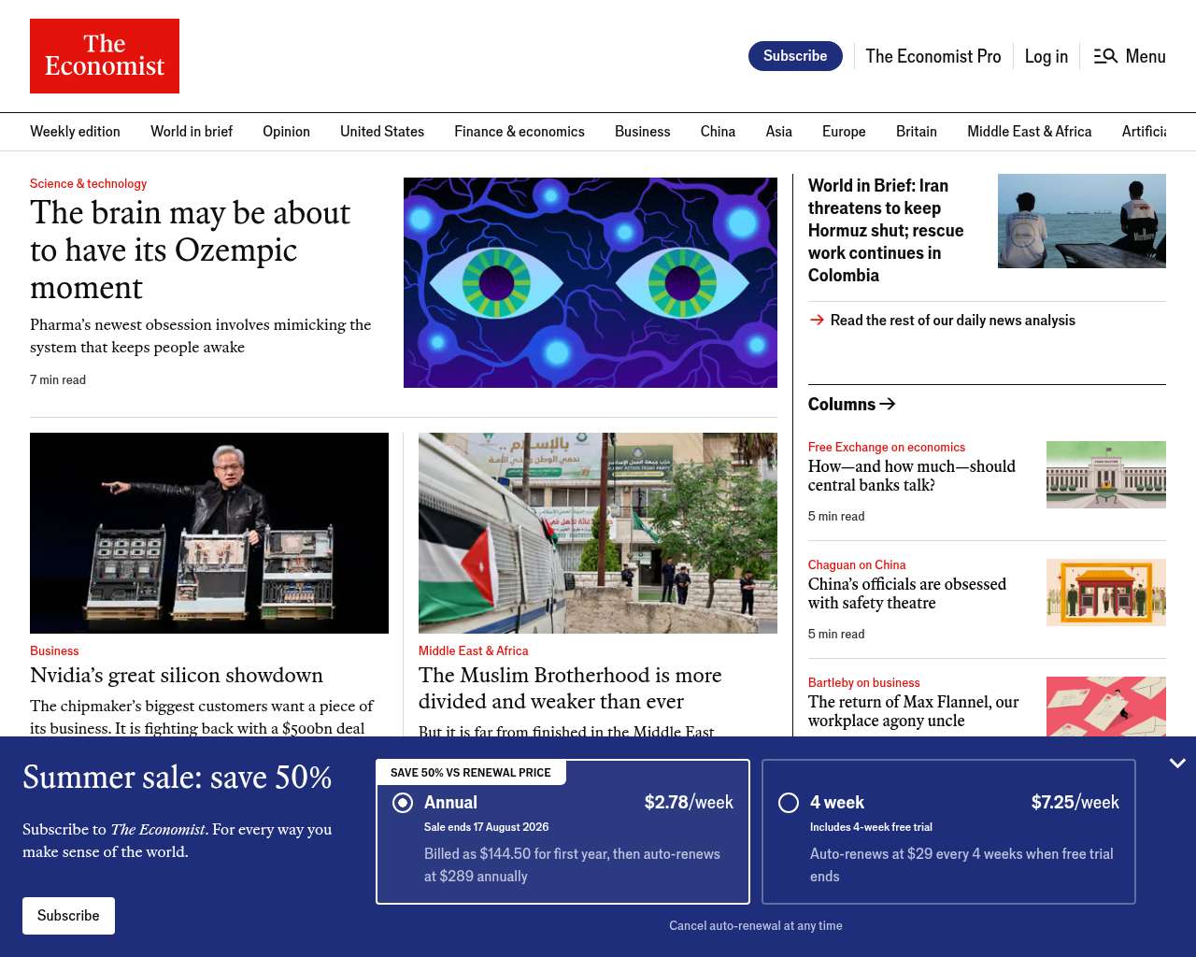The width and height of the screenshot is (1196, 957).
Task: Collapse the Summer sale banner chevron
Action: (x=1177, y=764)
